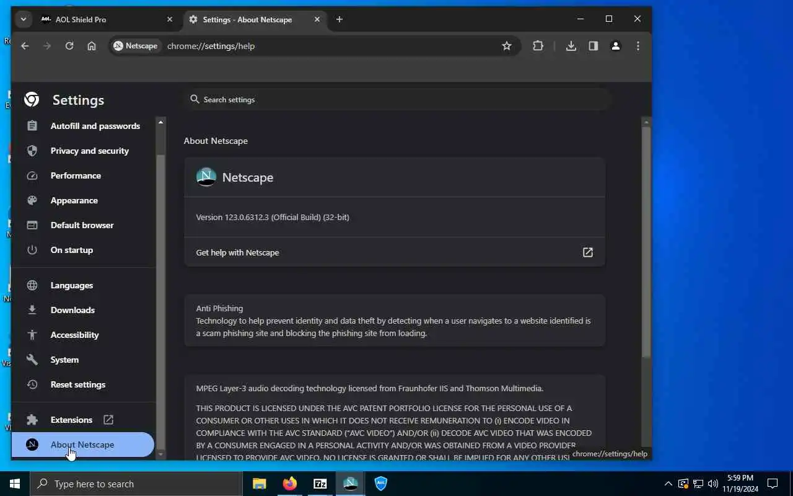Open the downloads toolbar icon

(x=571, y=46)
